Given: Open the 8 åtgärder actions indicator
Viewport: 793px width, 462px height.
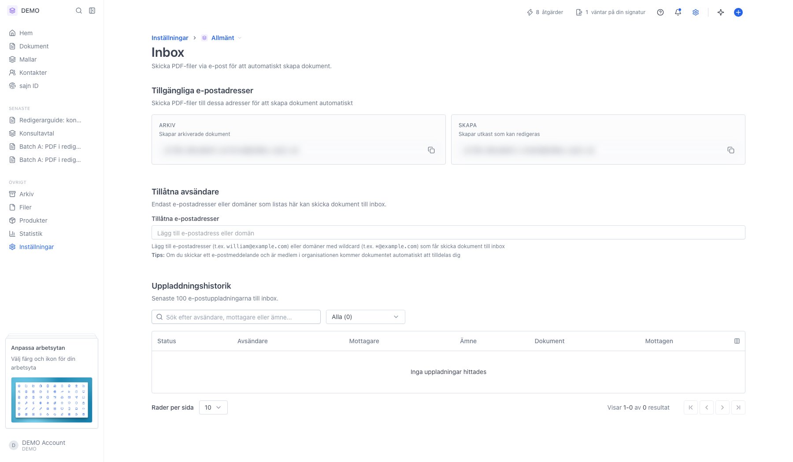Looking at the screenshot, I should (545, 12).
